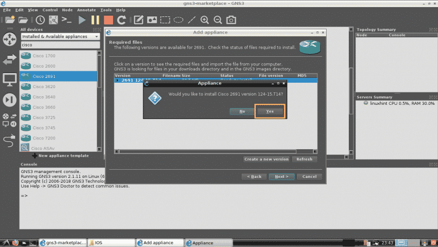Open the File menu
This screenshot has height=247, width=438.
tap(6, 10)
